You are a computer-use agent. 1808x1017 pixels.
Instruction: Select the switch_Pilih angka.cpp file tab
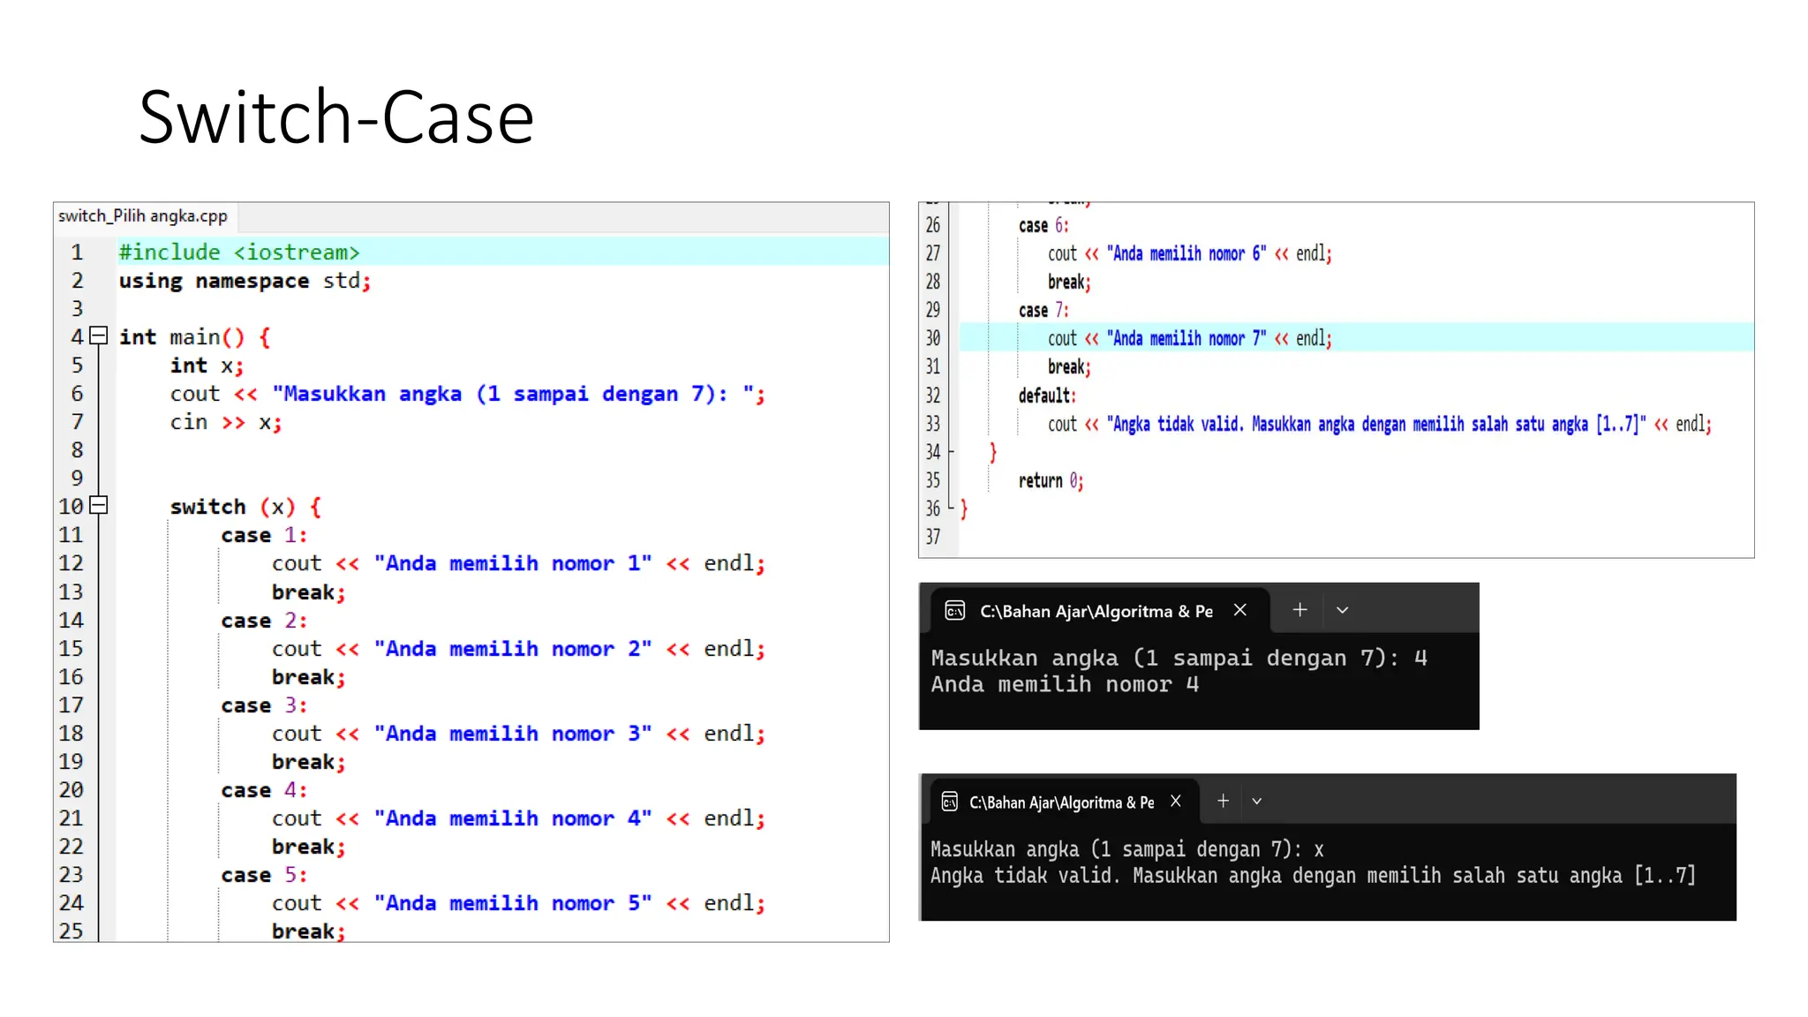[x=143, y=216]
